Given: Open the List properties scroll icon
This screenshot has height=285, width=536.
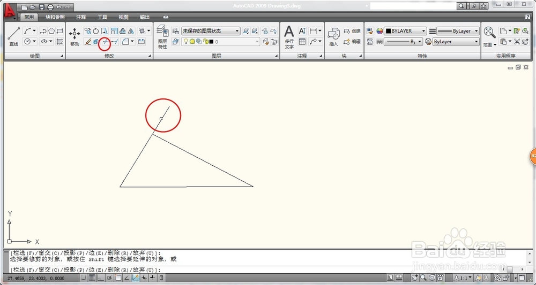Looking at the screenshot, I should 370,42.
